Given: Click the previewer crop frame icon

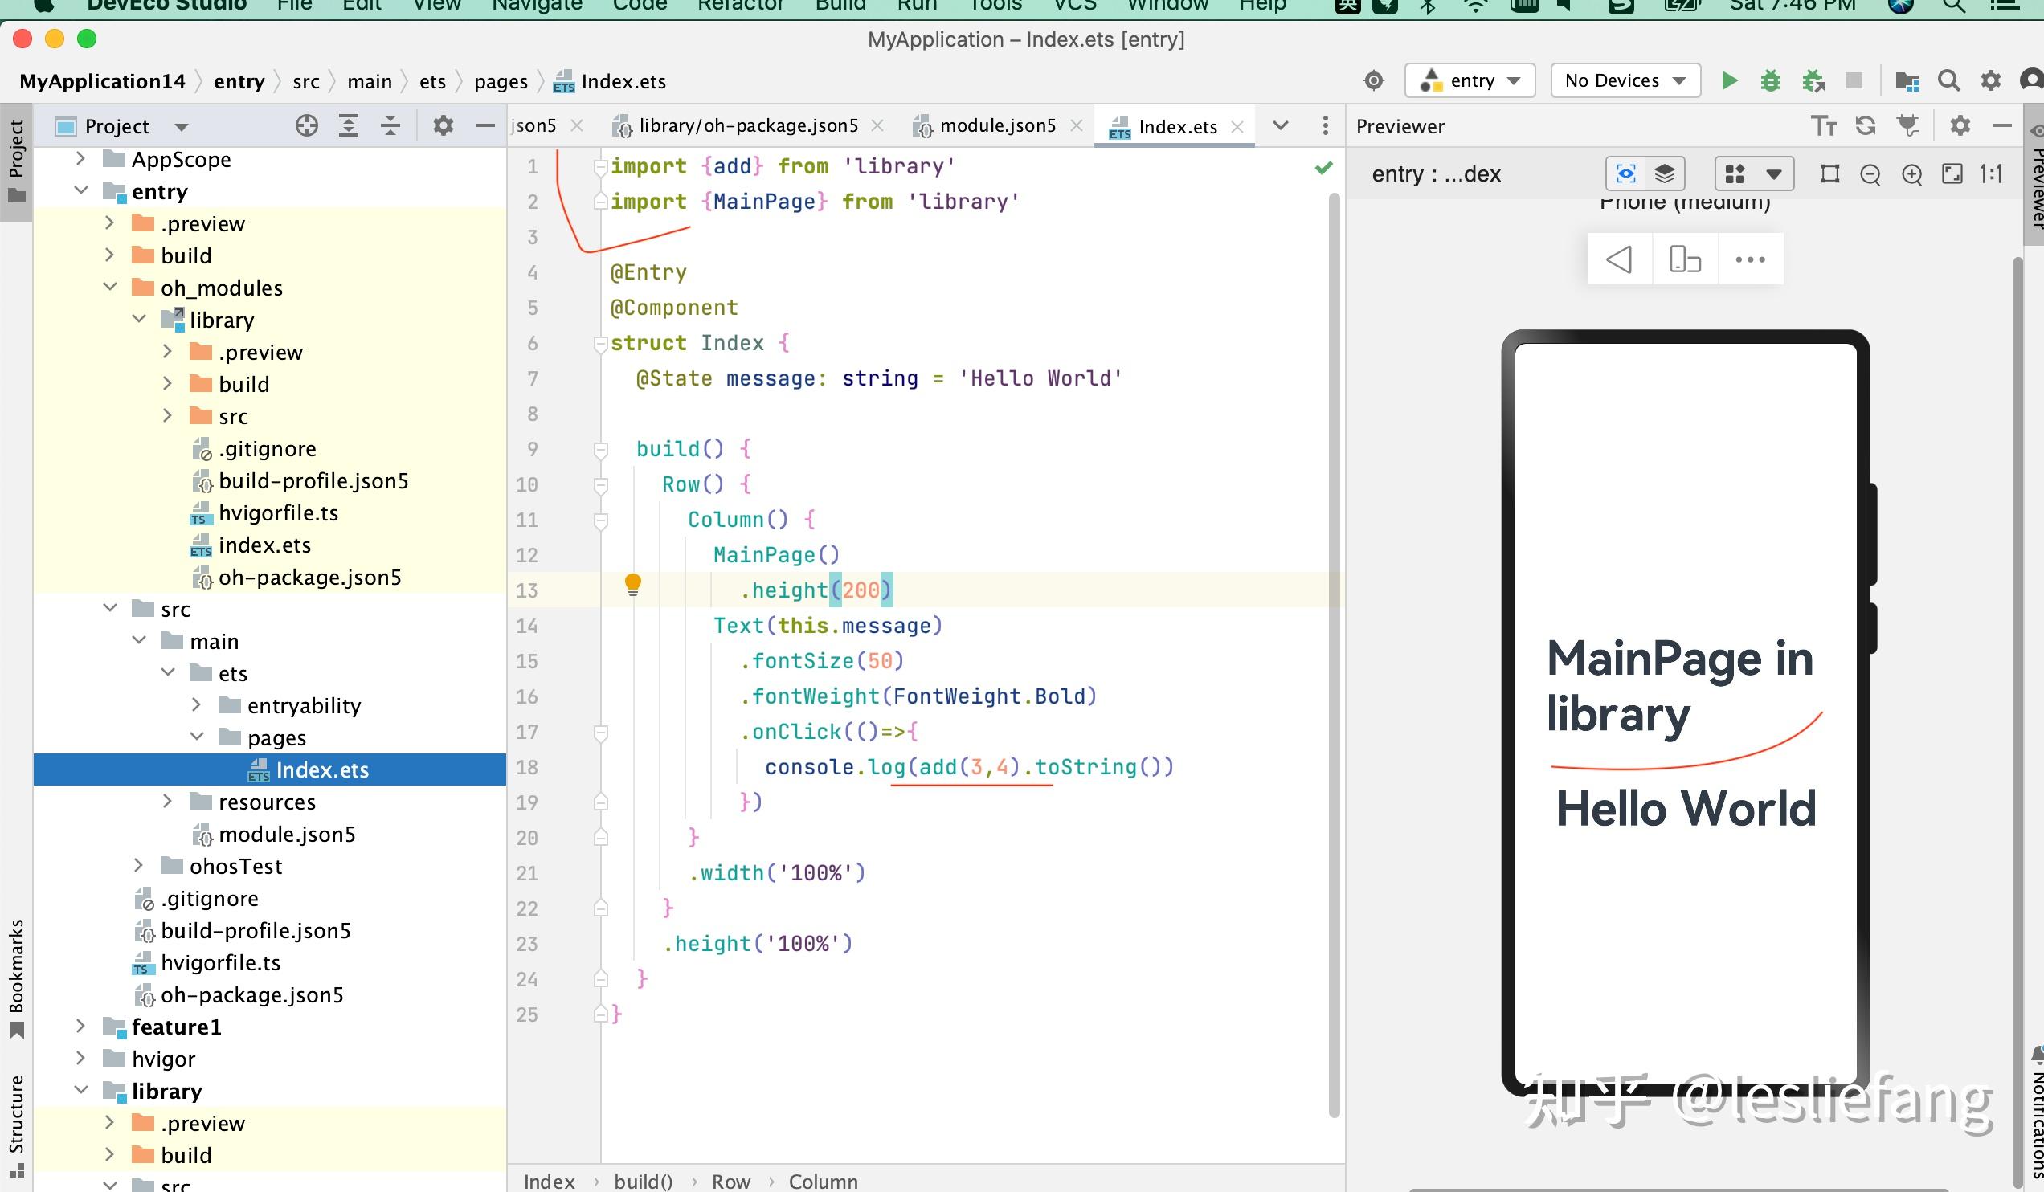Looking at the screenshot, I should (1829, 173).
